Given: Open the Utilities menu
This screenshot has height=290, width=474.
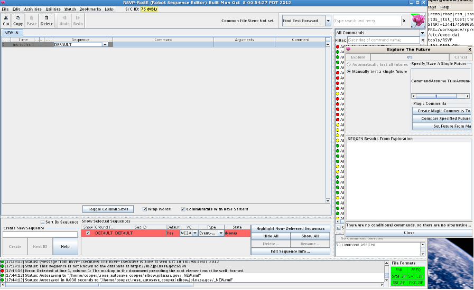Looking at the screenshot, I should (x=53, y=9).
